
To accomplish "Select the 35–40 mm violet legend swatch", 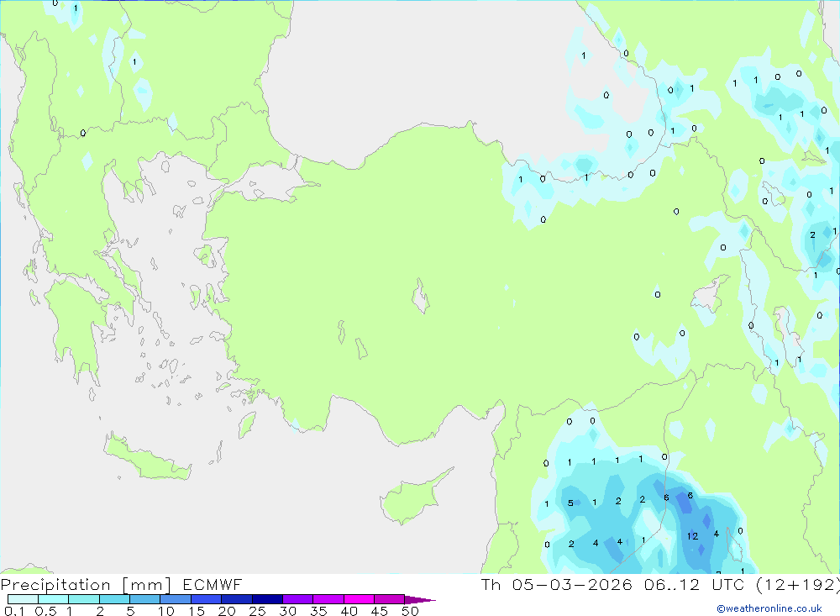I will (328, 599).
